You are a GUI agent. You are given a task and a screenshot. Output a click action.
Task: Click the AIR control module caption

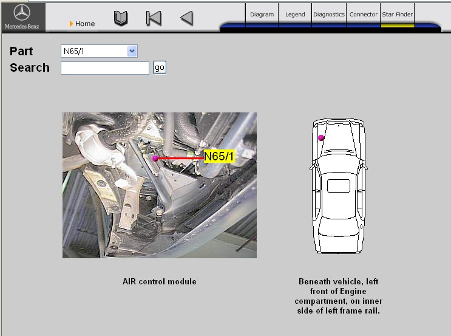tap(160, 281)
